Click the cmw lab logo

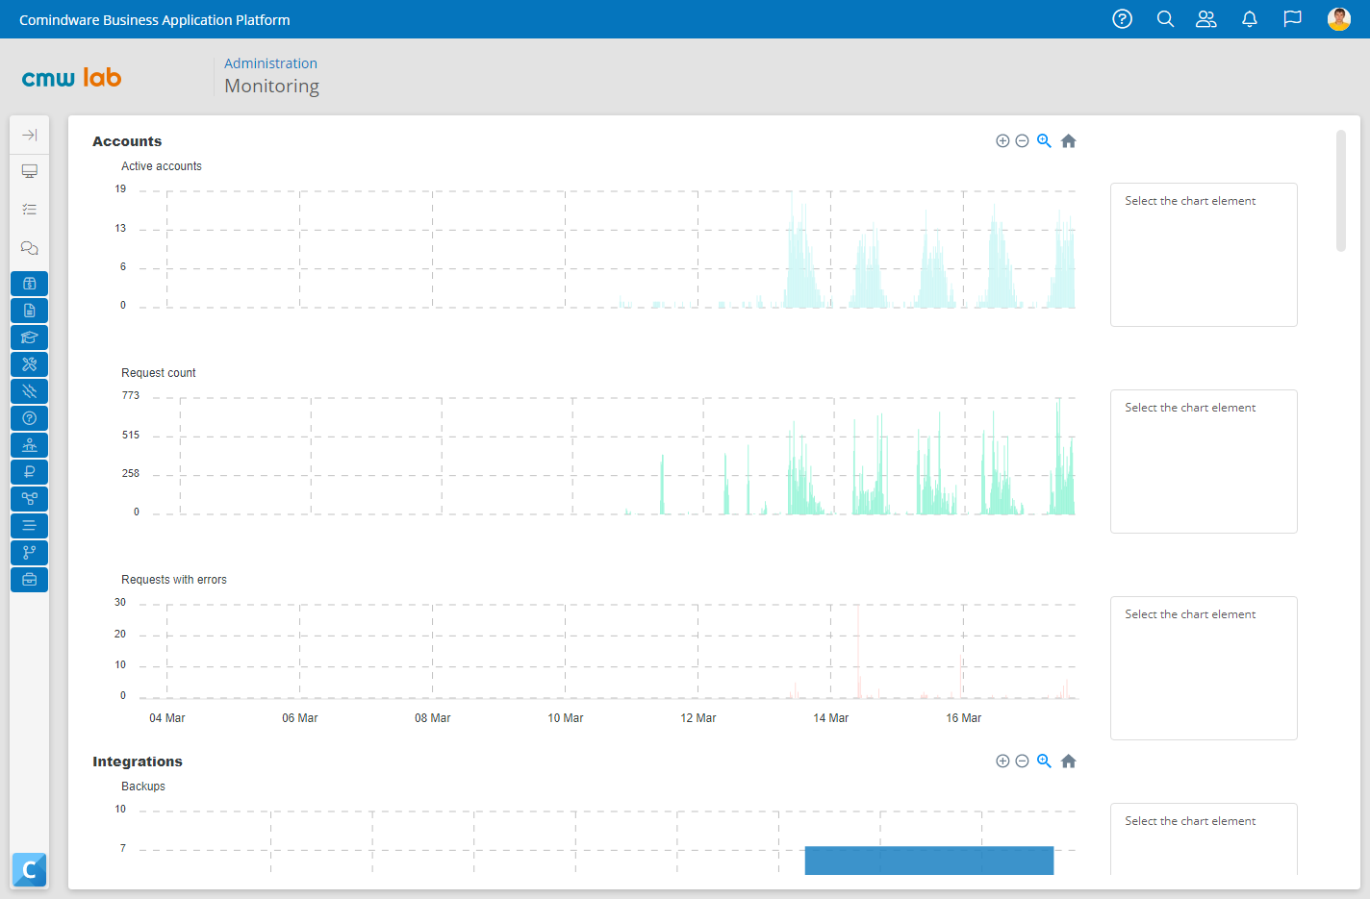click(72, 77)
